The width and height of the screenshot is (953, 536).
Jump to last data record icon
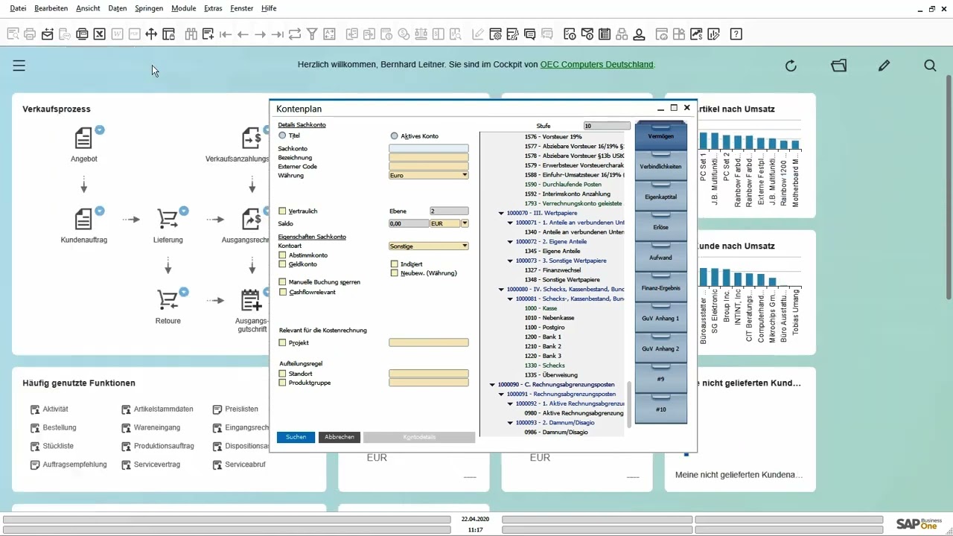(x=277, y=34)
